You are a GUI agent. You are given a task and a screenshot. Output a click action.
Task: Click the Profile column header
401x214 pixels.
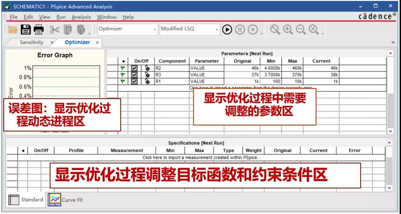76,151
